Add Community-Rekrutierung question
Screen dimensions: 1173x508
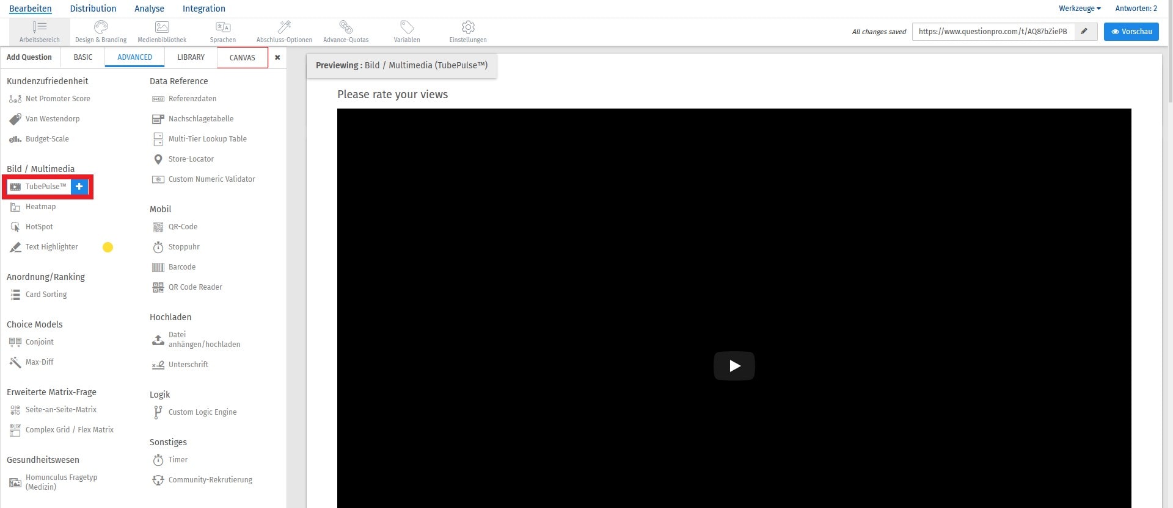[x=202, y=480]
